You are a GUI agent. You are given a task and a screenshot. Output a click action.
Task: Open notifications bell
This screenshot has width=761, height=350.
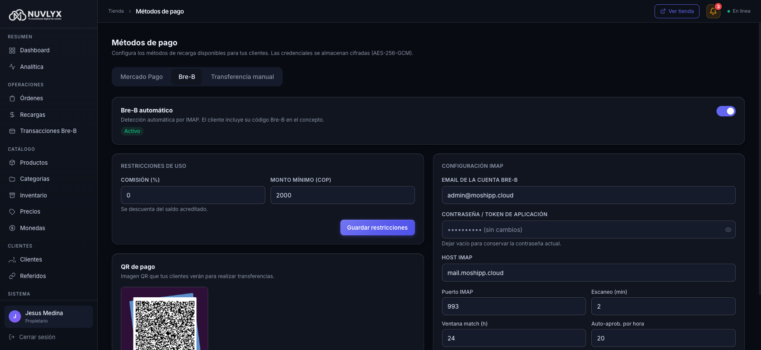(x=713, y=11)
